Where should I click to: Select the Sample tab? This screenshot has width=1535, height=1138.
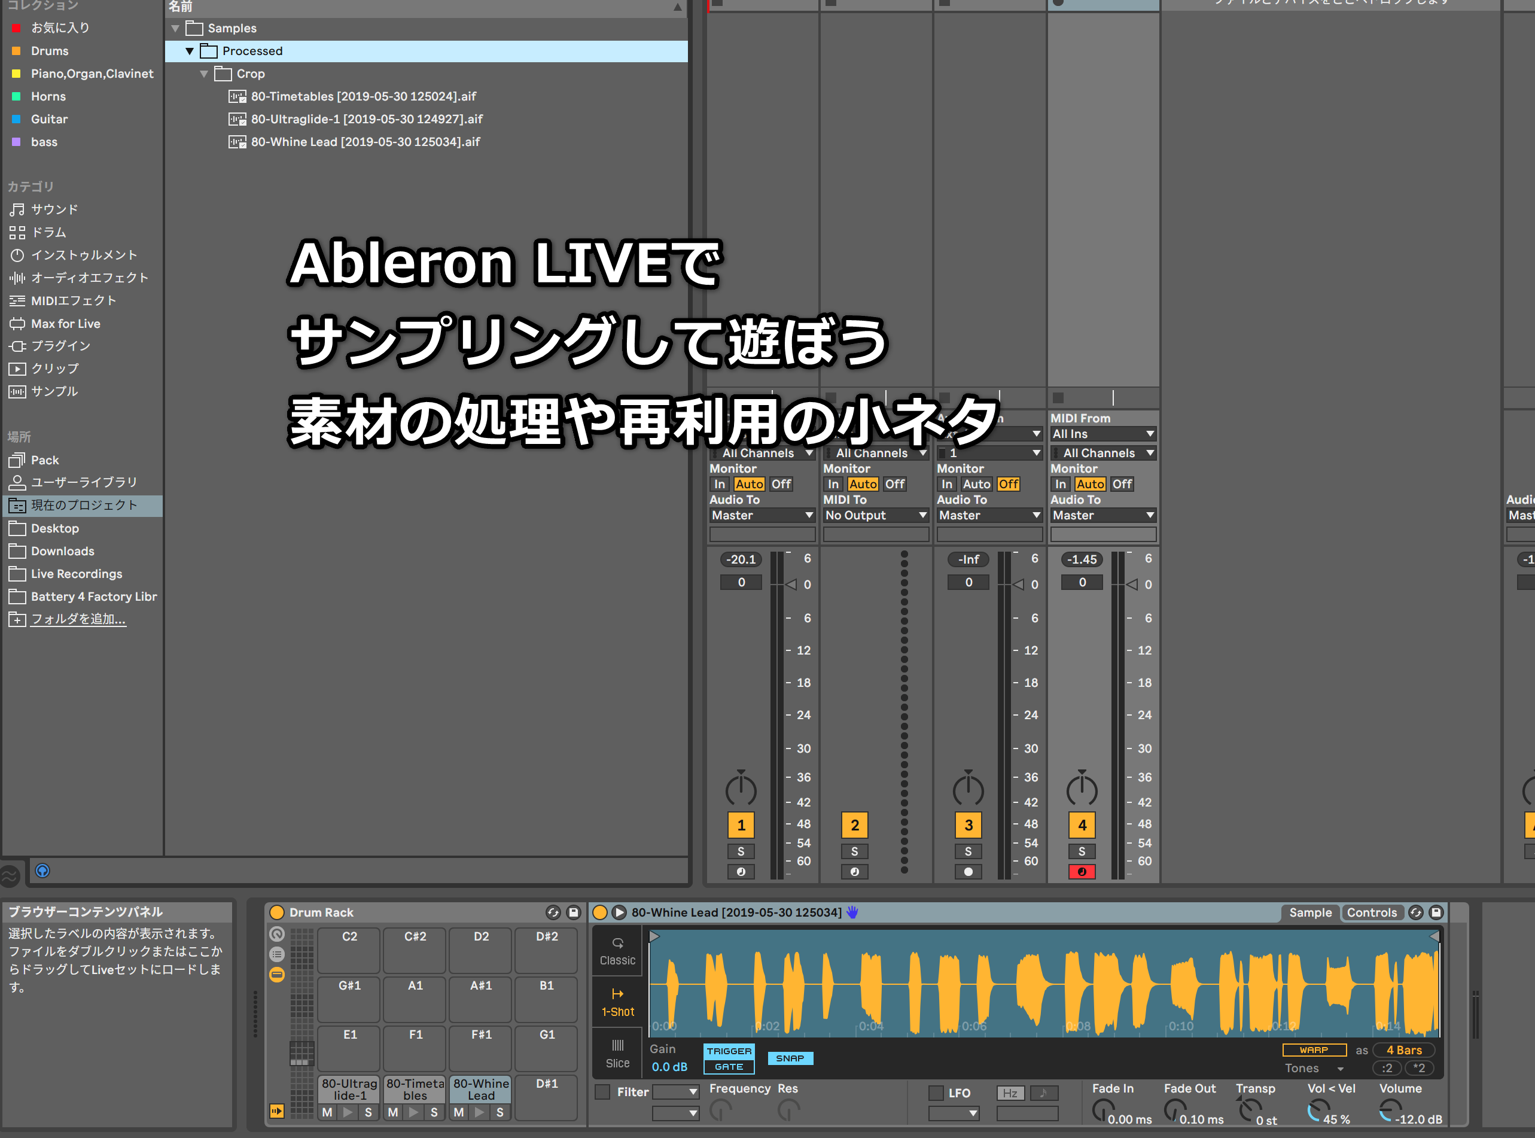click(x=1310, y=912)
